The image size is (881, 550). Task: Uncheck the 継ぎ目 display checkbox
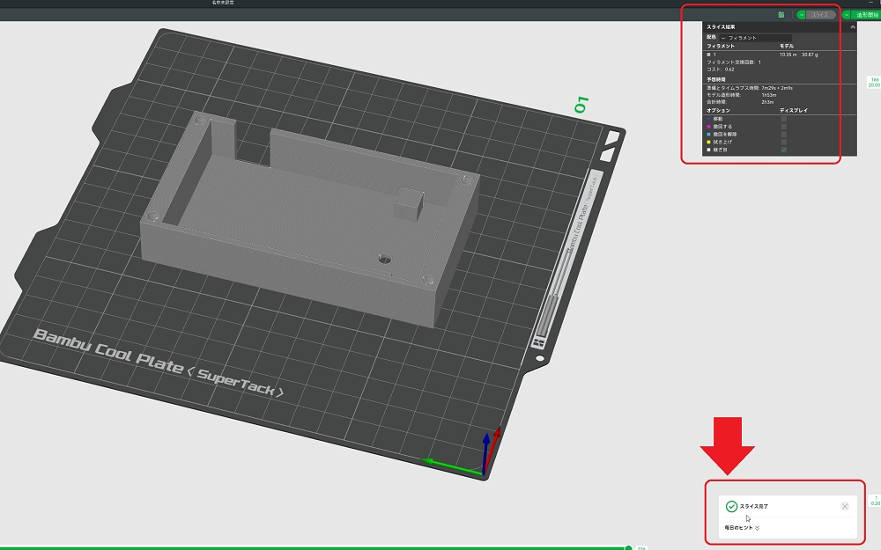[x=784, y=150]
